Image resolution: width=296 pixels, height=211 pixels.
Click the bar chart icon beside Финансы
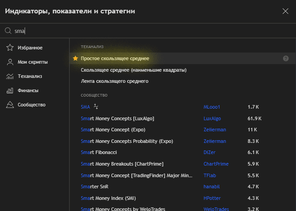point(10,90)
